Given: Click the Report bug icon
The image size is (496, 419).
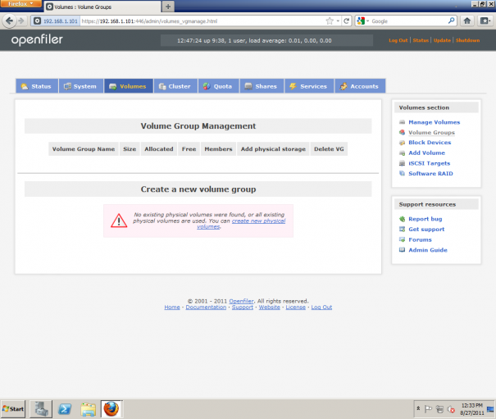Looking at the screenshot, I should [402, 219].
